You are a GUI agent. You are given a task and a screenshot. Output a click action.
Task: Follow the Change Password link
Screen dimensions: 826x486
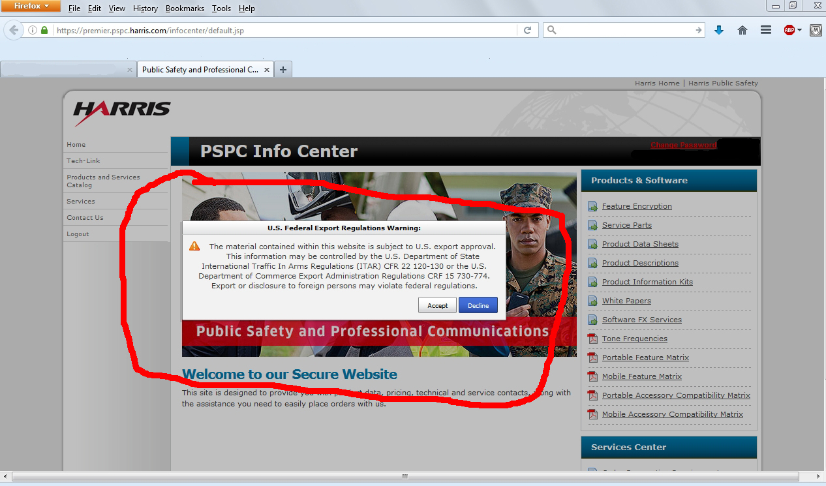point(683,145)
